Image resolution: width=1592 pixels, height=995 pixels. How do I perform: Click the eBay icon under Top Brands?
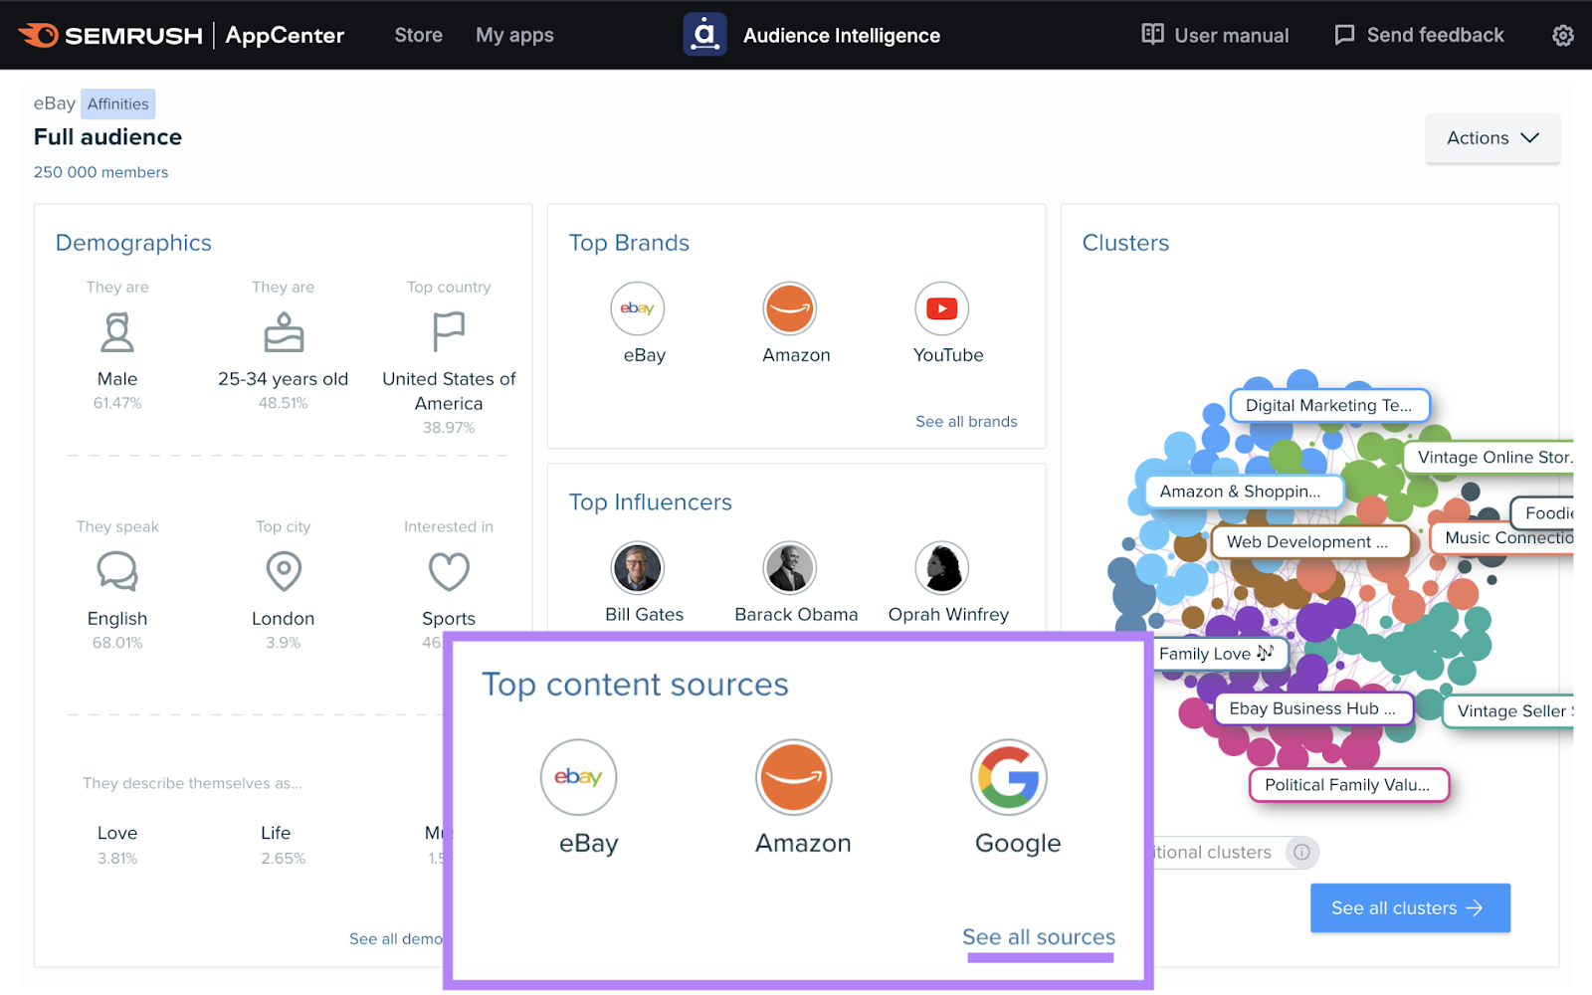click(x=637, y=308)
